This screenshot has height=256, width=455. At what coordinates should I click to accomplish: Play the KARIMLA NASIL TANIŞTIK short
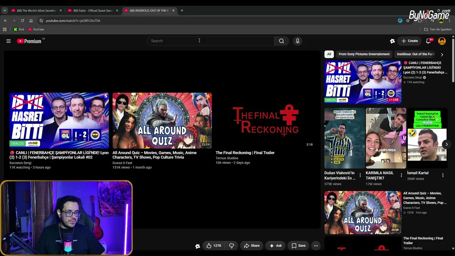386,138
